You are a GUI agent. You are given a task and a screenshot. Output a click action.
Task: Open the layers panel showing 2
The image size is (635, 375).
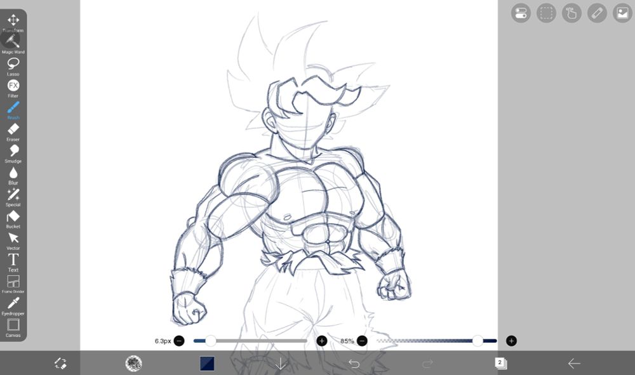(x=501, y=364)
